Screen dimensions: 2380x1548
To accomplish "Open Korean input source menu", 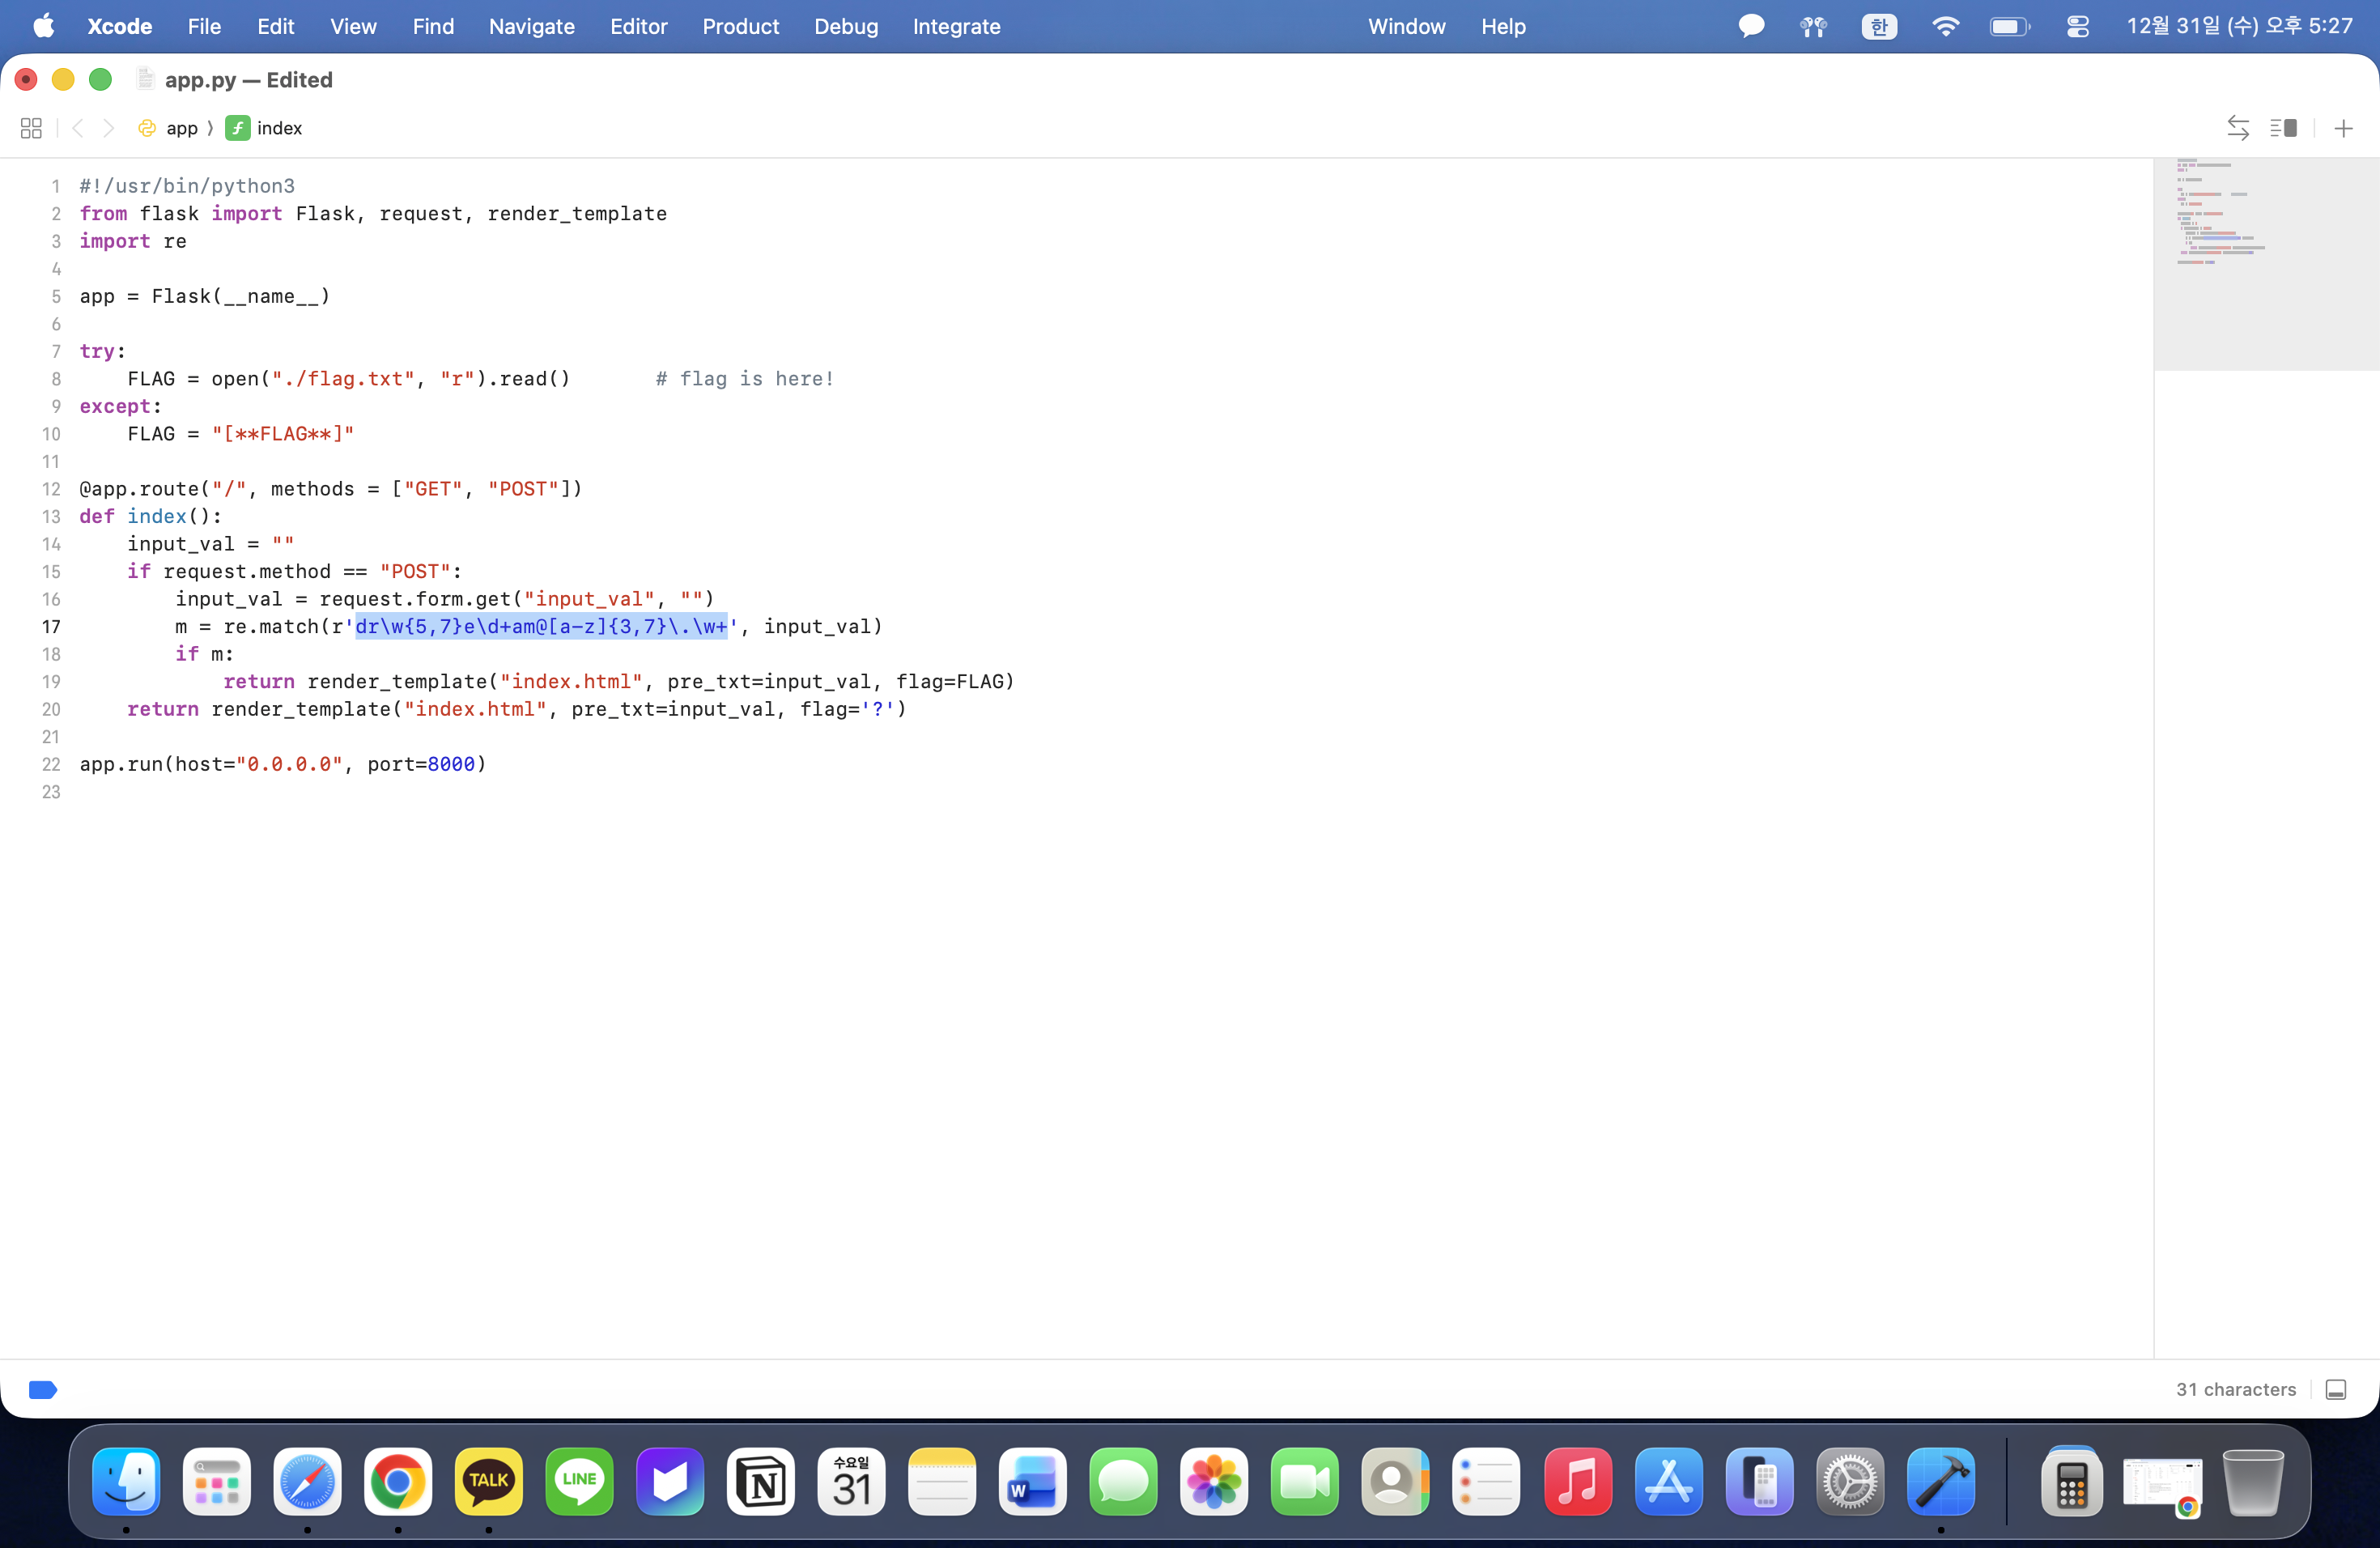I will pyautogui.click(x=1878, y=26).
